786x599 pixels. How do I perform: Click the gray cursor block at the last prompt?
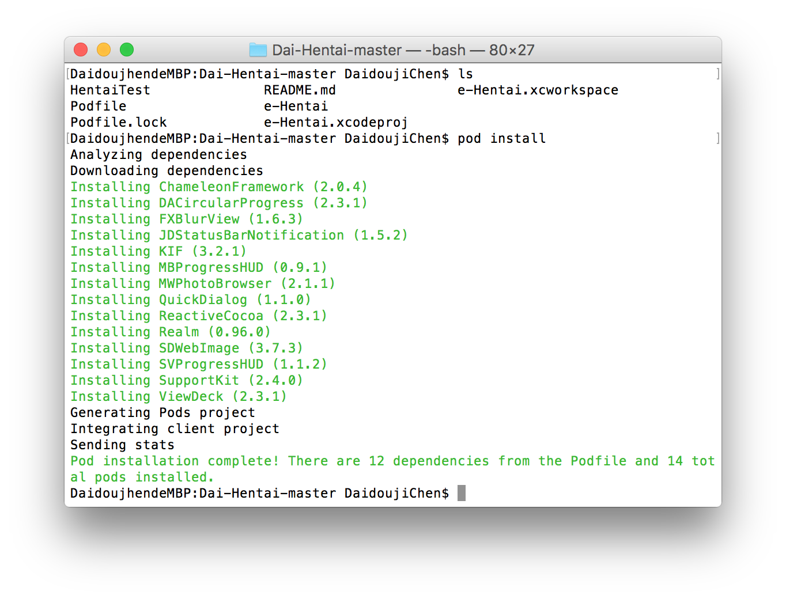coord(462,493)
